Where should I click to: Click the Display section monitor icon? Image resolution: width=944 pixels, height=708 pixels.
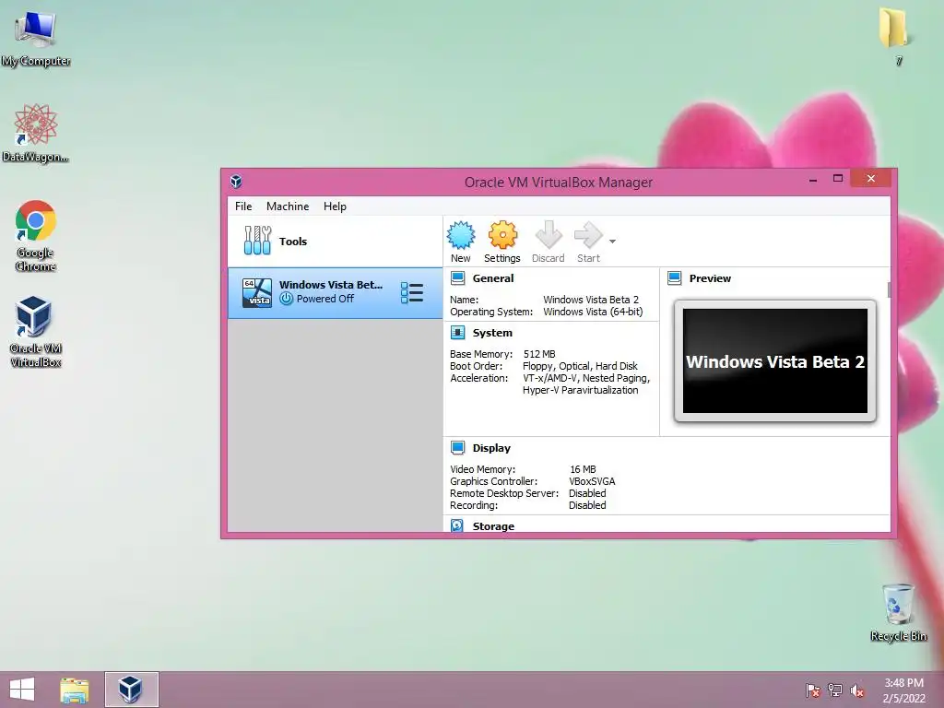[457, 447]
